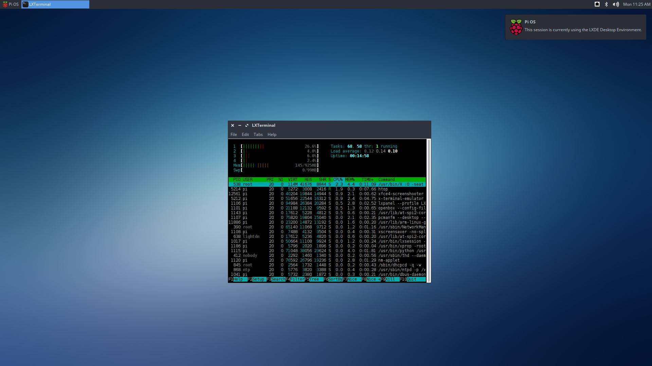This screenshot has height=366, width=652.
Task: Sort by the VIRT column header
Action: click(292, 180)
